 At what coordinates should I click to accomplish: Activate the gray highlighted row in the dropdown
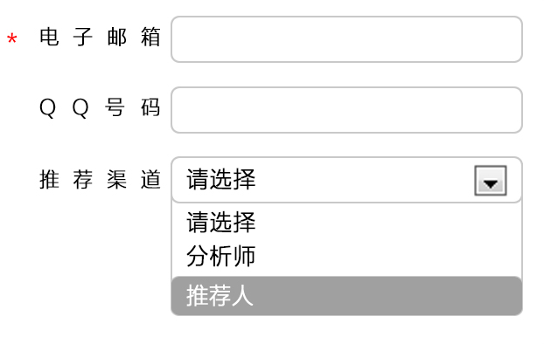pyautogui.click(x=346, y=296)
